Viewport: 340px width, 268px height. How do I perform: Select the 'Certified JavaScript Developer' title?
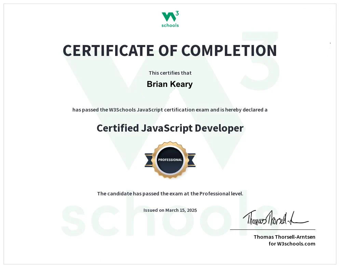[170, 128]
